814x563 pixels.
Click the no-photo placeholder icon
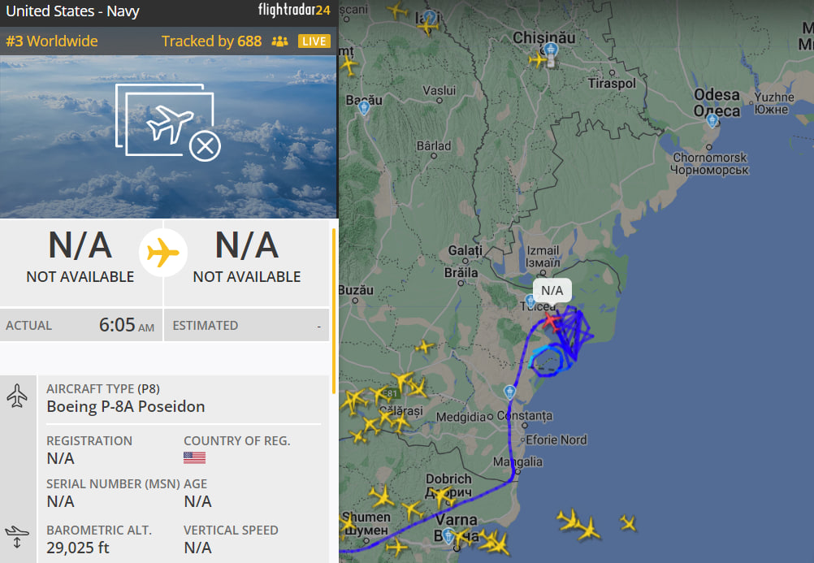tap(168, 123)
